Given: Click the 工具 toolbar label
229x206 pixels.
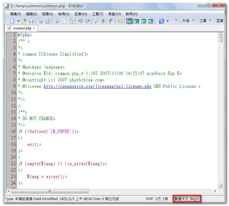Looking at the screenshot, I should coord(203,21).
